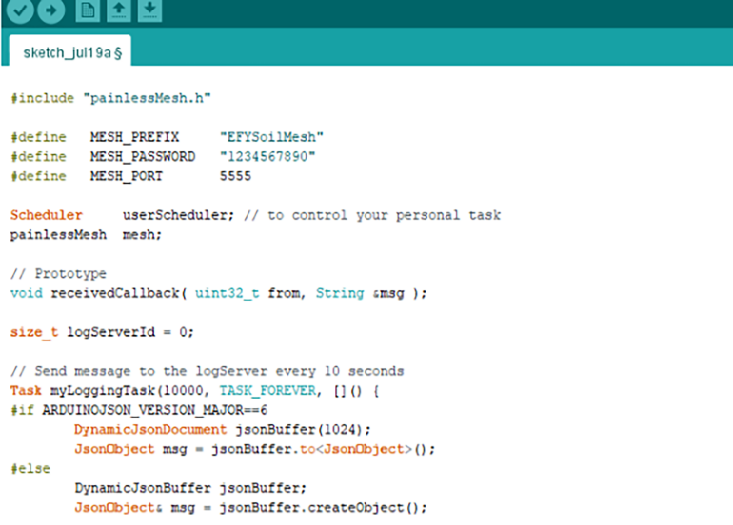Click the MESH_PASSWORD define name

(x=143, y=157)
